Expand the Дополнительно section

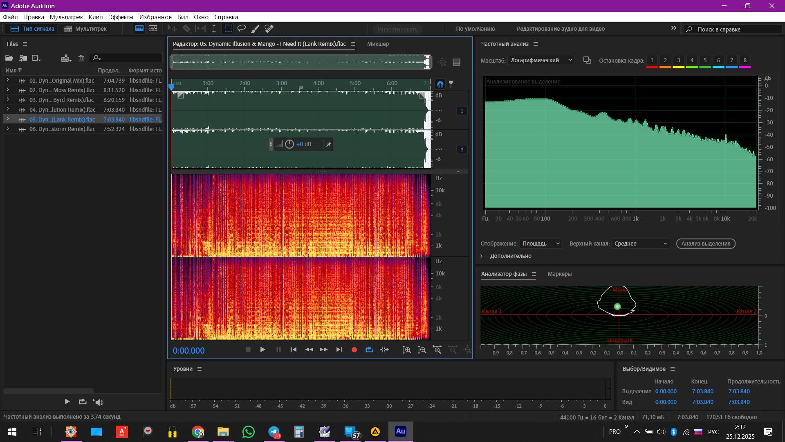(x=482, y=256)
